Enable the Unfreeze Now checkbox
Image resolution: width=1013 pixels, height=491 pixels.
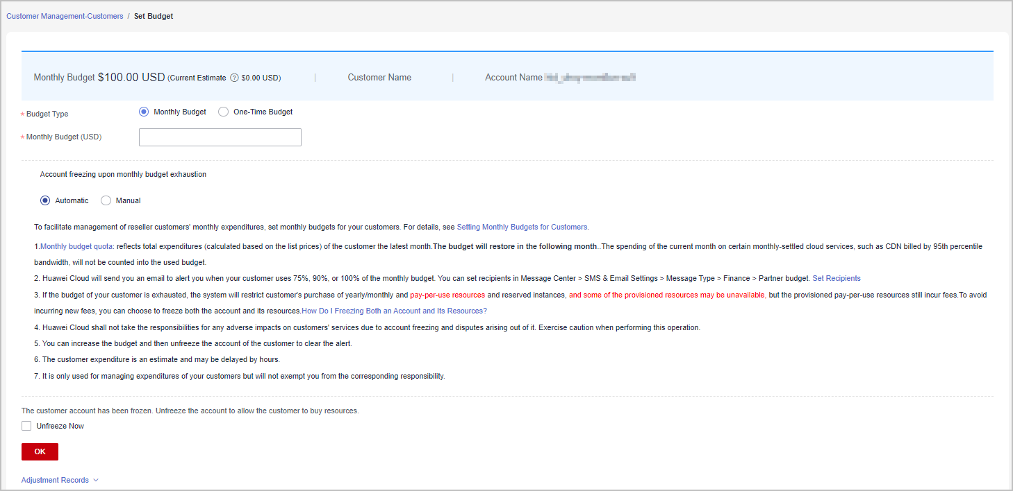point(26,426)
